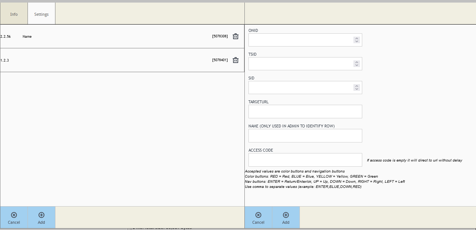This screenshot has height=230, width=476.
Task: Decrease SID value with down arrow
Action: [356, 89]
